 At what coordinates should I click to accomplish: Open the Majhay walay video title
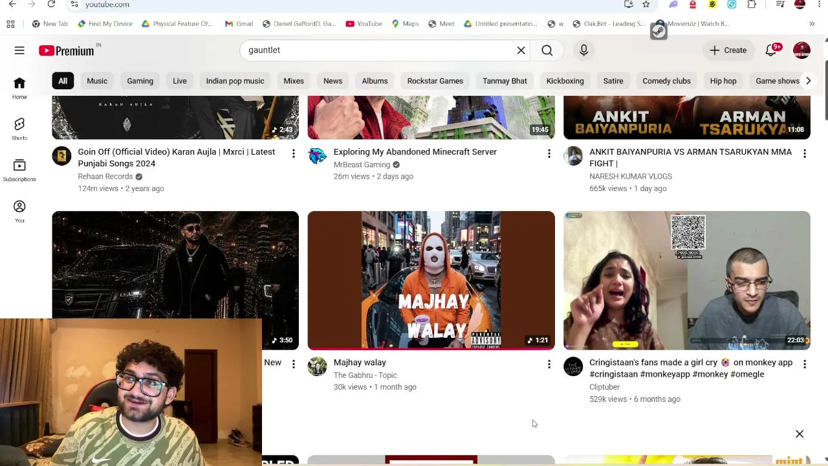click(360, 362)
